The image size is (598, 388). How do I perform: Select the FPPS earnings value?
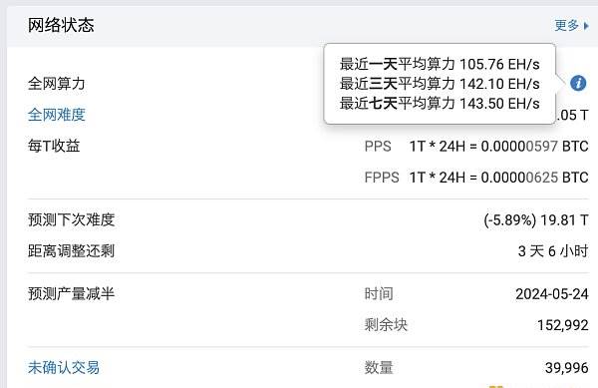click(x=499, y=178)
